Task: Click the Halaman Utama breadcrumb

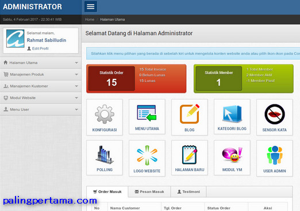Action: (x=113, y=20)
